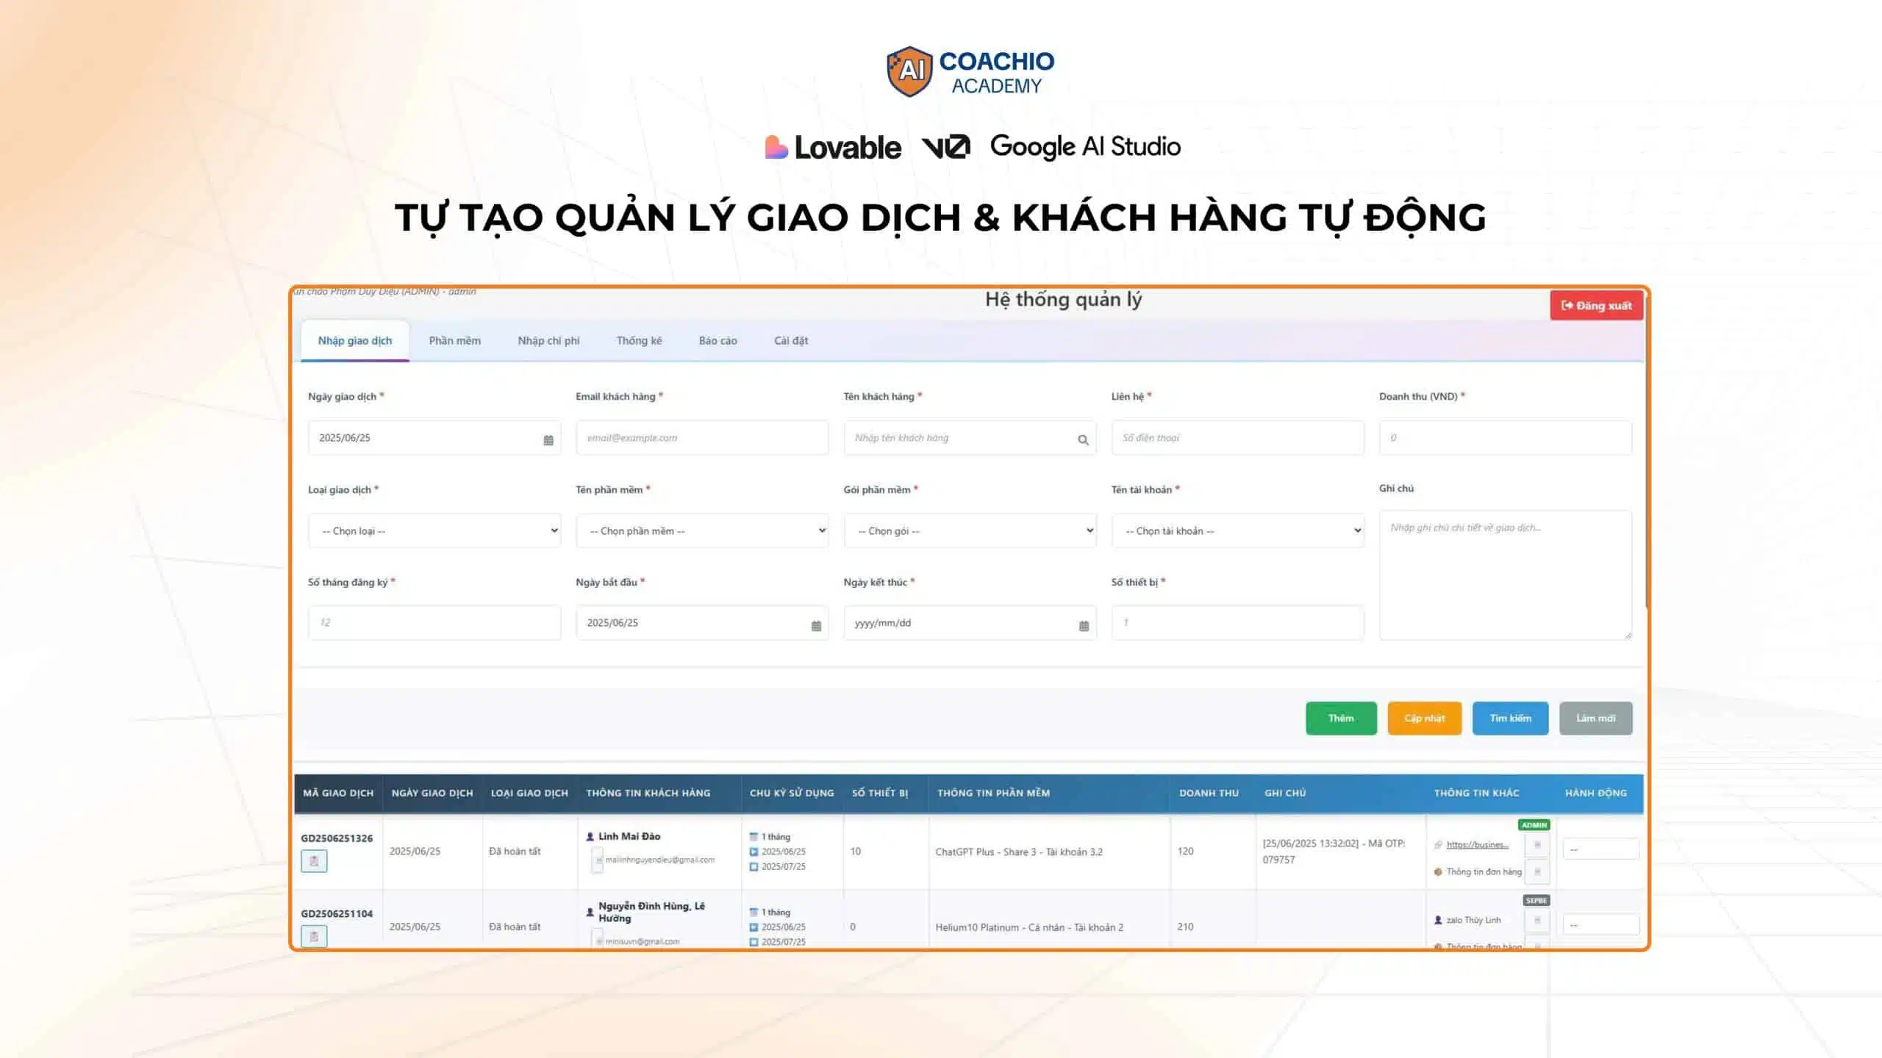Open the Chọn phần mềm dropdown

click(702, 530)
